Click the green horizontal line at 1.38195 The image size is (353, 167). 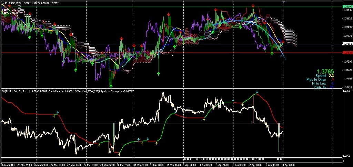click(x=171, y=7)
